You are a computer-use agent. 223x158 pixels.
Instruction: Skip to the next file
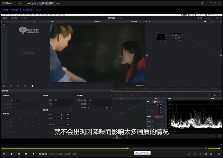[26, 154]
